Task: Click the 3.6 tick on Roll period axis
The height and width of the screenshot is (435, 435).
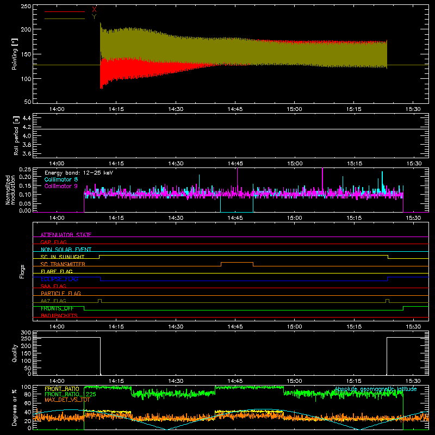Action: tap(27, 154)
